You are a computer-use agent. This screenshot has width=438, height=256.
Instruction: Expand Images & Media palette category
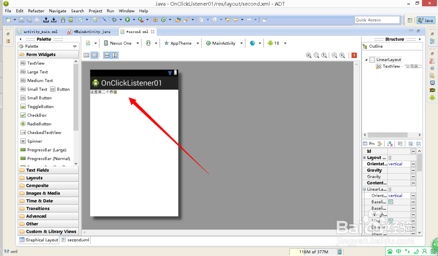[49, 193]
